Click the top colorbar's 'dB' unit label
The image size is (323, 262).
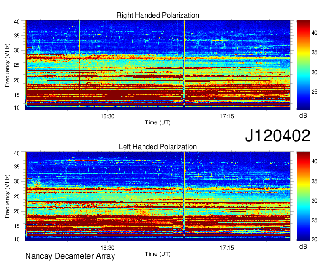[x=303, y=116]
